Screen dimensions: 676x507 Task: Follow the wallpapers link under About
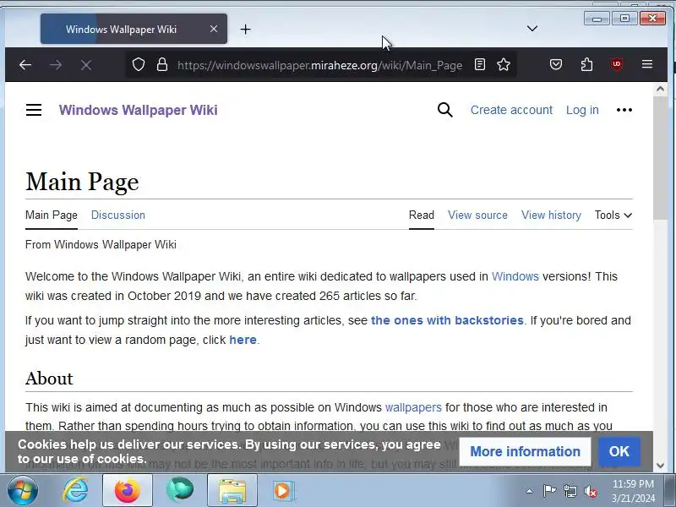pos(413,407)
